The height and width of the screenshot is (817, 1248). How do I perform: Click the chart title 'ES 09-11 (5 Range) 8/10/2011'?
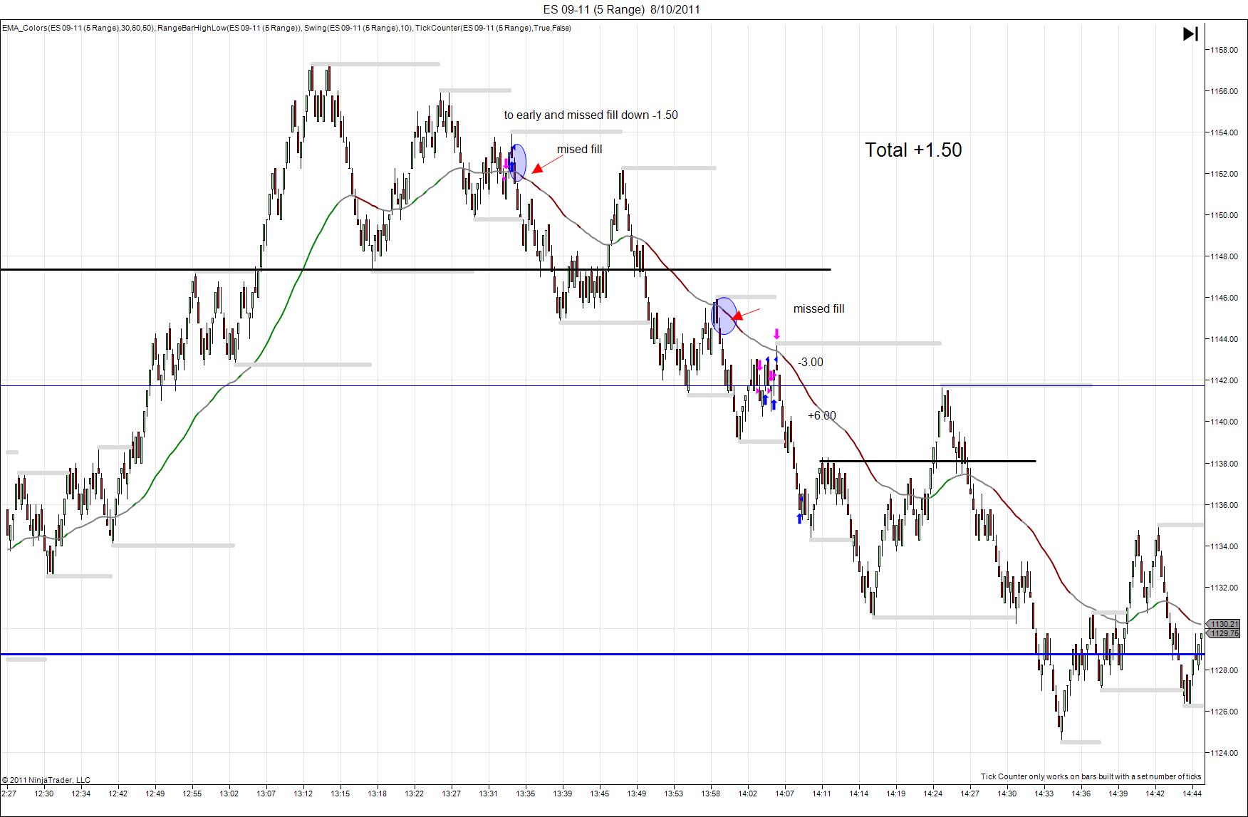click(x=621, y=9)
